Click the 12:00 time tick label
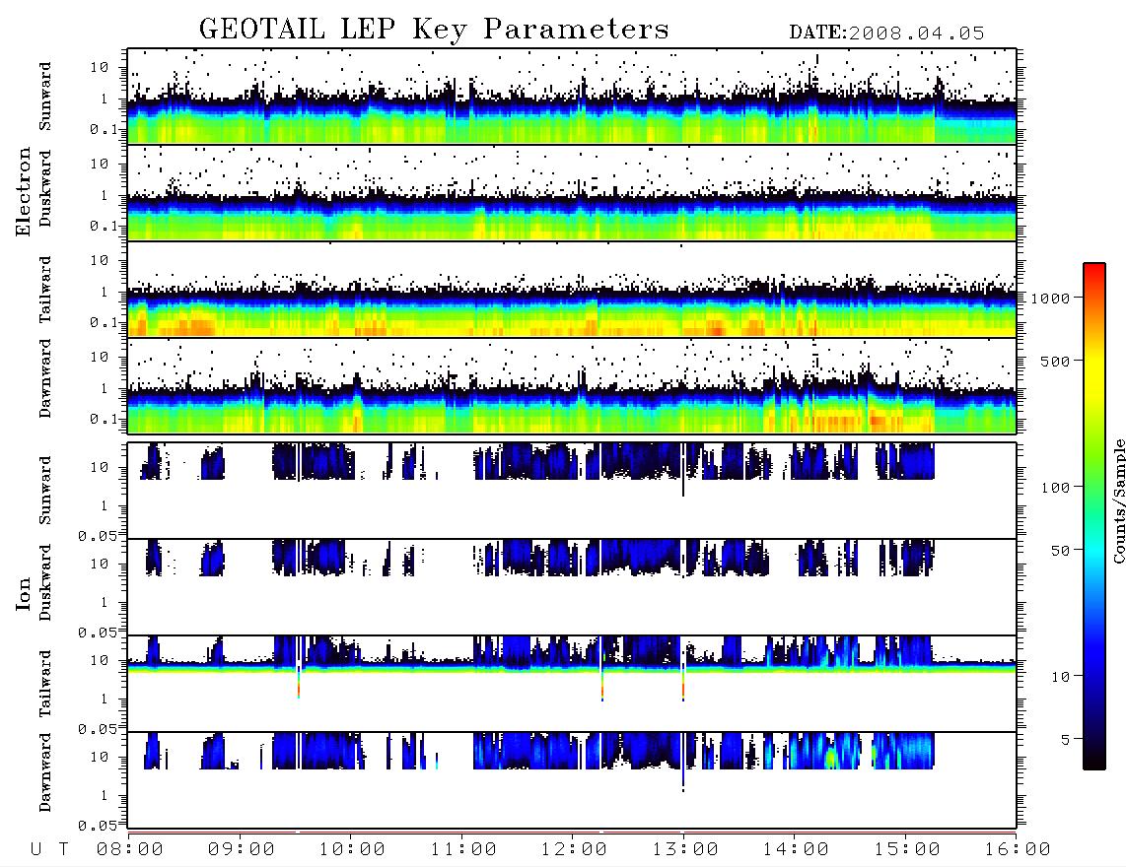 pyautogui.click(x=574, y=850)
